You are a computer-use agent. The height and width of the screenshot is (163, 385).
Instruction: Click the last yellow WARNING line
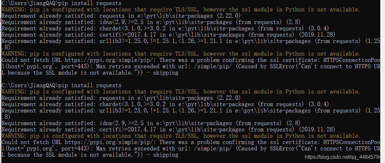pyautogui.click(x=181, y=136)
